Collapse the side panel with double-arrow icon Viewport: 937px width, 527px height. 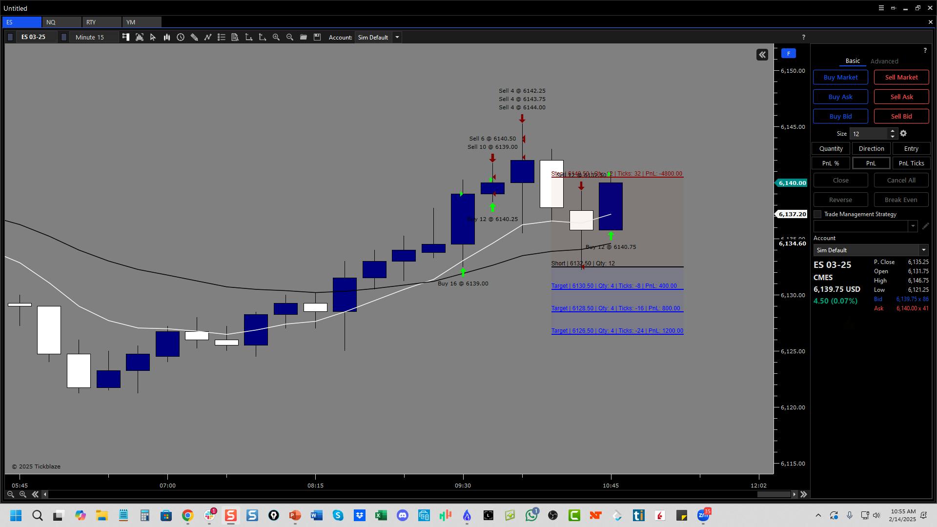click(762, 55)
